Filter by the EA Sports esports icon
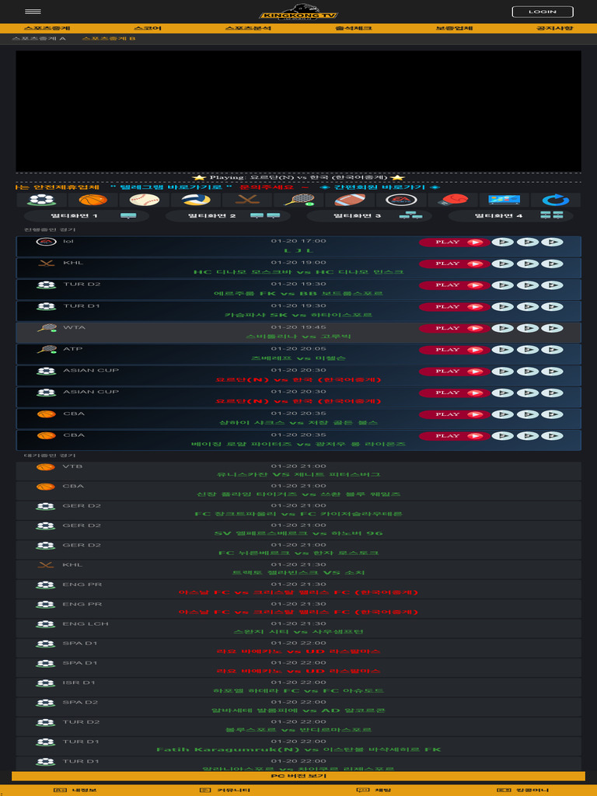The height and width of the screenshot is (796, 597). pos(402,200)
